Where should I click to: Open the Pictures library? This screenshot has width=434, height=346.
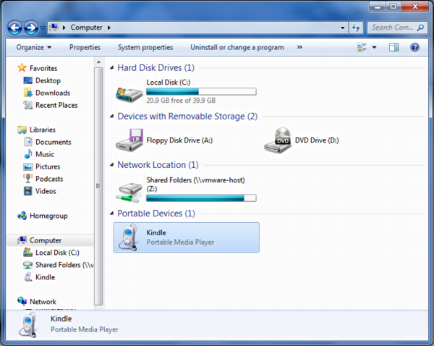tap(48, 166)
